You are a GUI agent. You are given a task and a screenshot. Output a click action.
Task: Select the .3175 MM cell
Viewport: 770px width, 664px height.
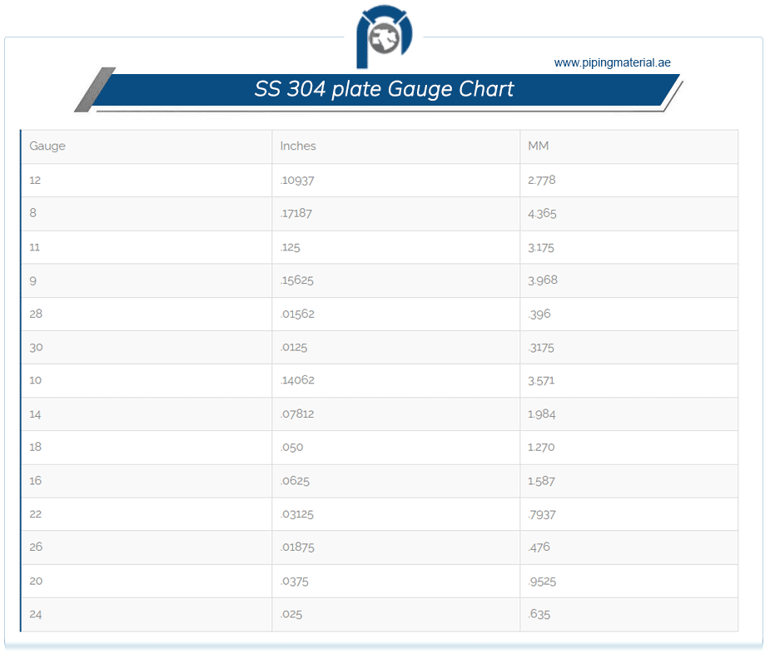click(x=629, y=348)
